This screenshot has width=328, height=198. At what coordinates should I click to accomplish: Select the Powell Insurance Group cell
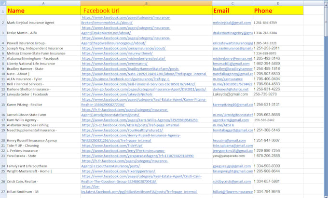43,40
